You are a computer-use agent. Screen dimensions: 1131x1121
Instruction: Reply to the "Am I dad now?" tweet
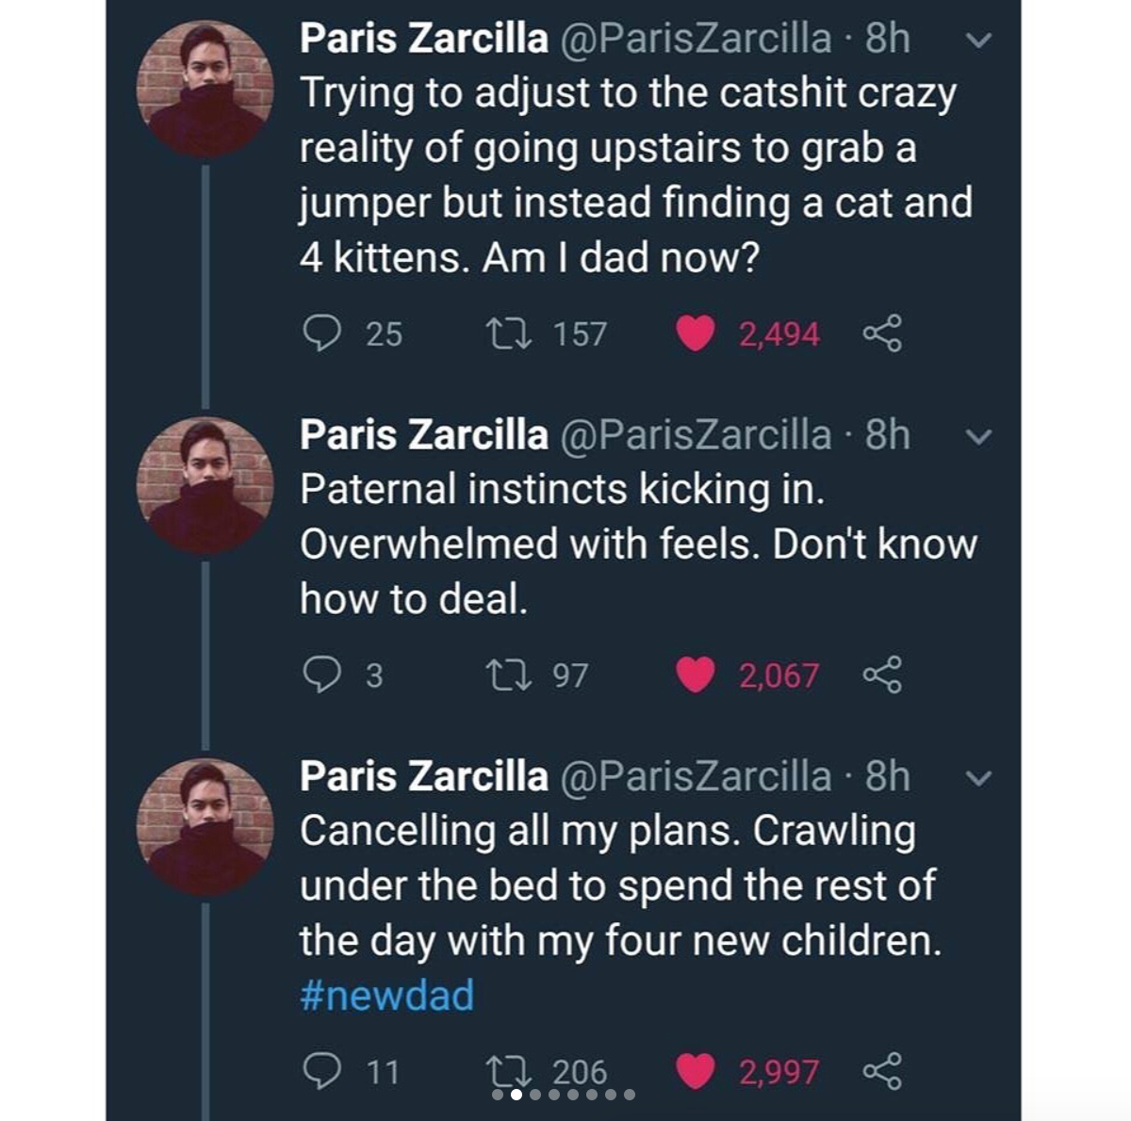click(321, 333)
